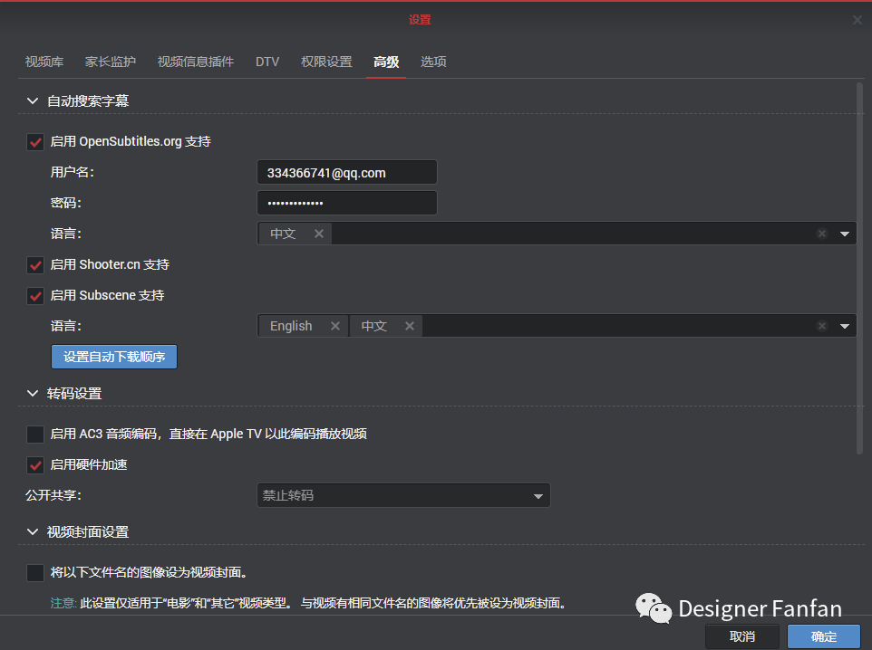This screenshot has width=872, height=650.
Task: Close the 设置 dialog window
Action: 857,20
